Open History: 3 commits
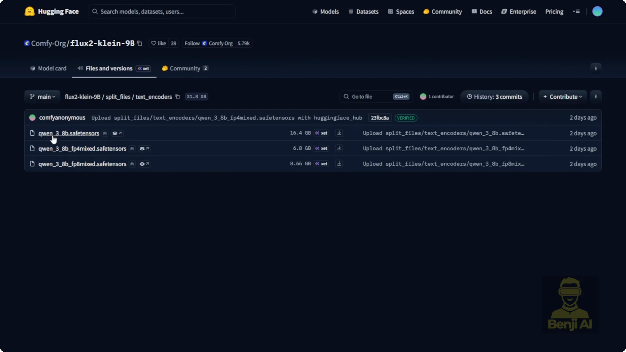The width and height of the screenshot is (626, 352). (494, 97)
